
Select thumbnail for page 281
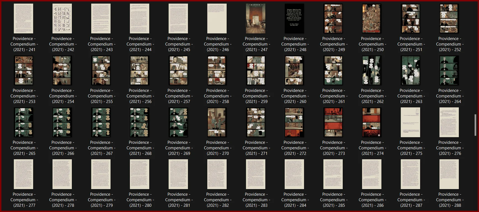[x=178, y=174]
